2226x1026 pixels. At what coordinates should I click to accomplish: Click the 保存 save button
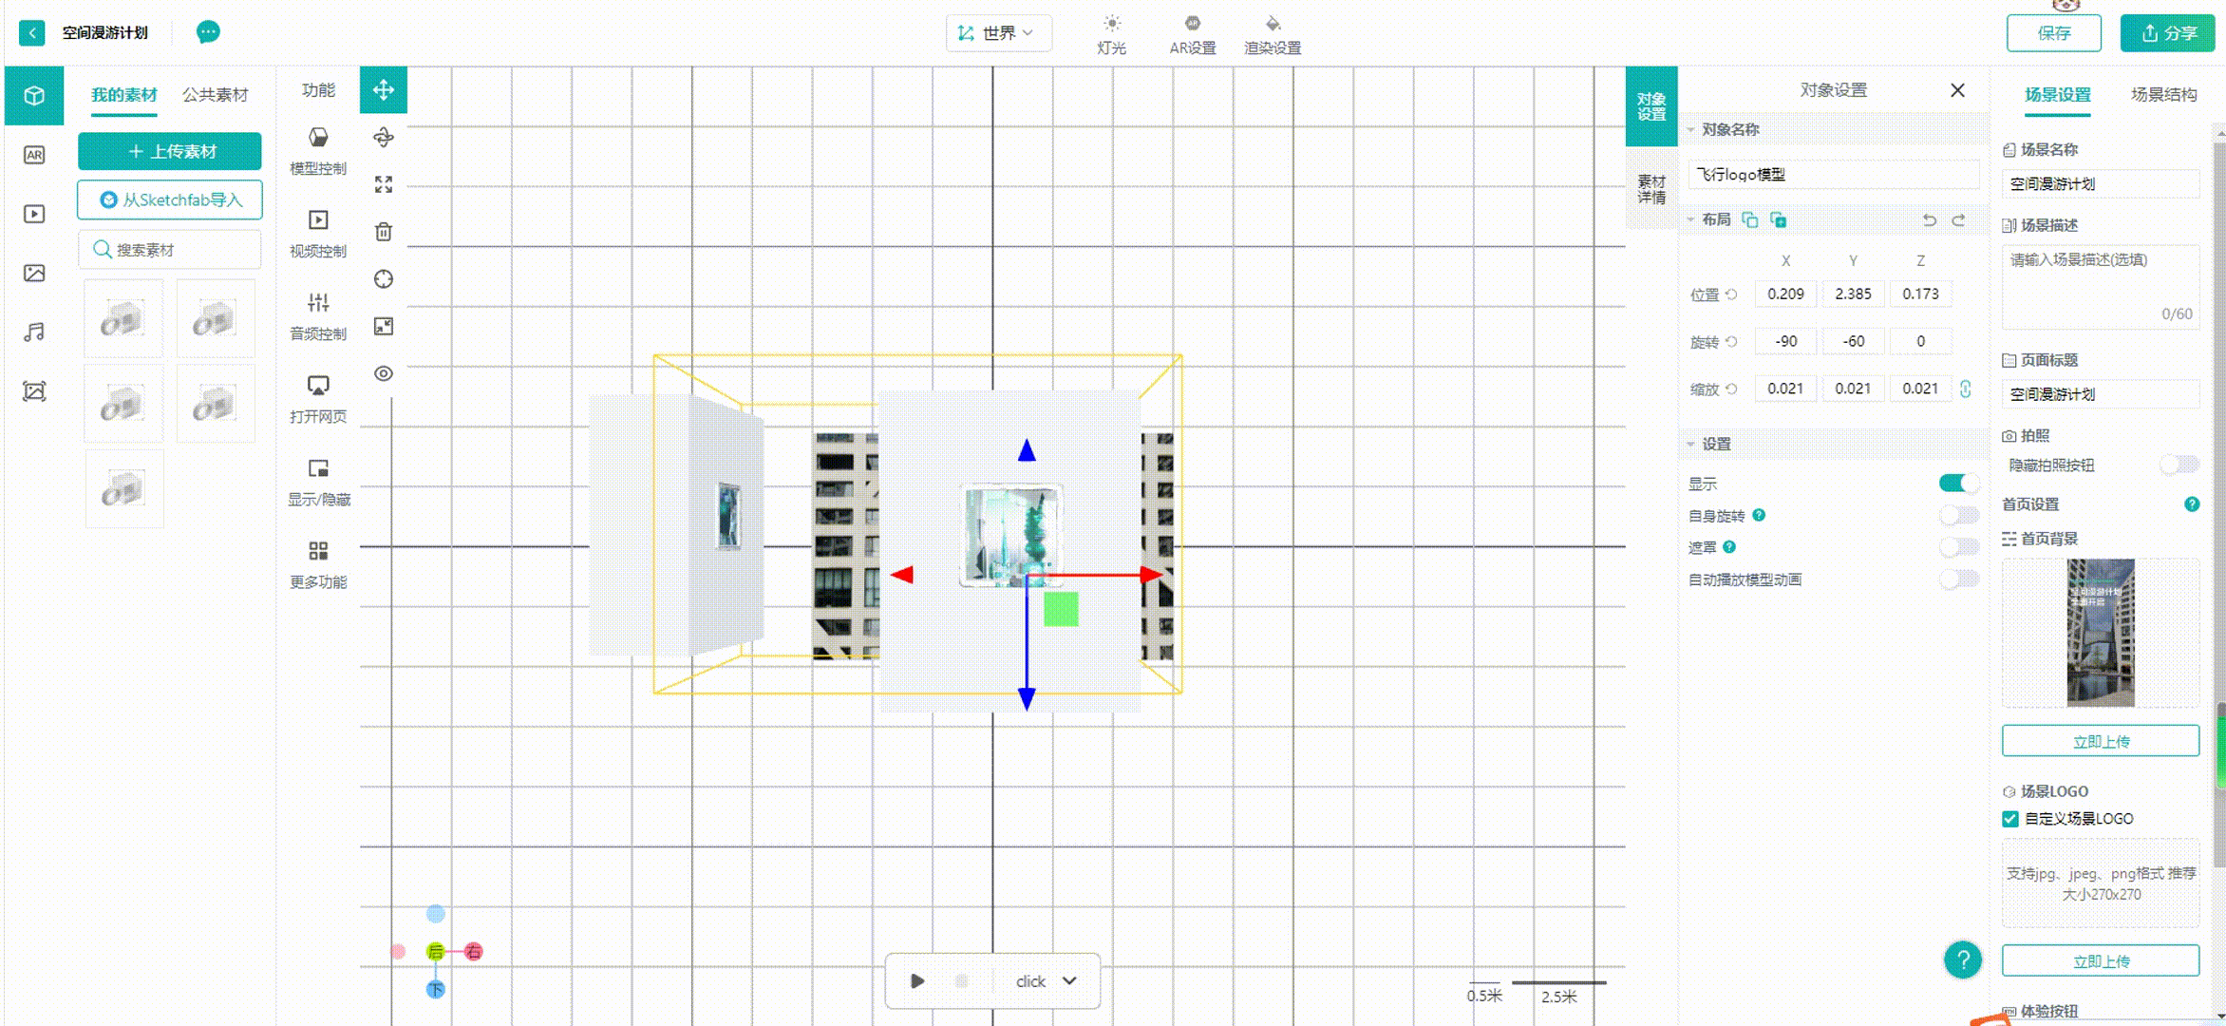click(2053, 33)
